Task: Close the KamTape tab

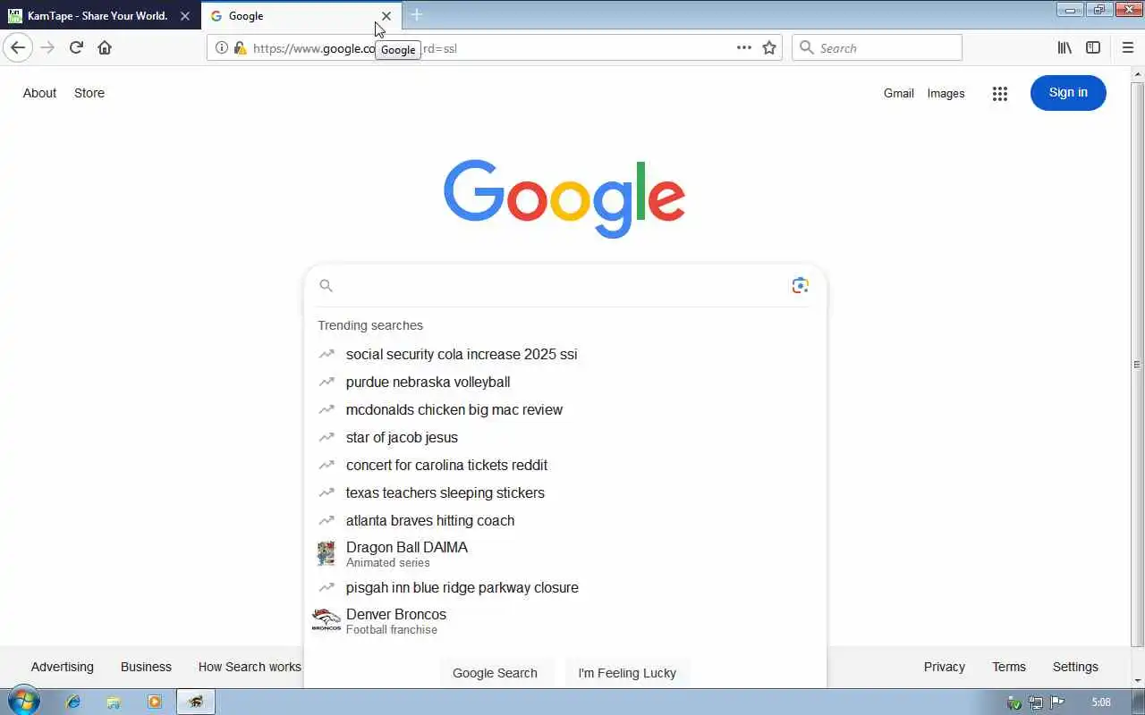Action: (184, 16)
